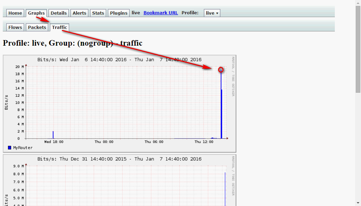
Task: Click the page heading Profile: live traffic
Action: click(x=73, y=43)
